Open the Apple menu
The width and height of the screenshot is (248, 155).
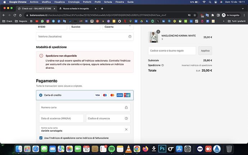(x=5, y=2)
